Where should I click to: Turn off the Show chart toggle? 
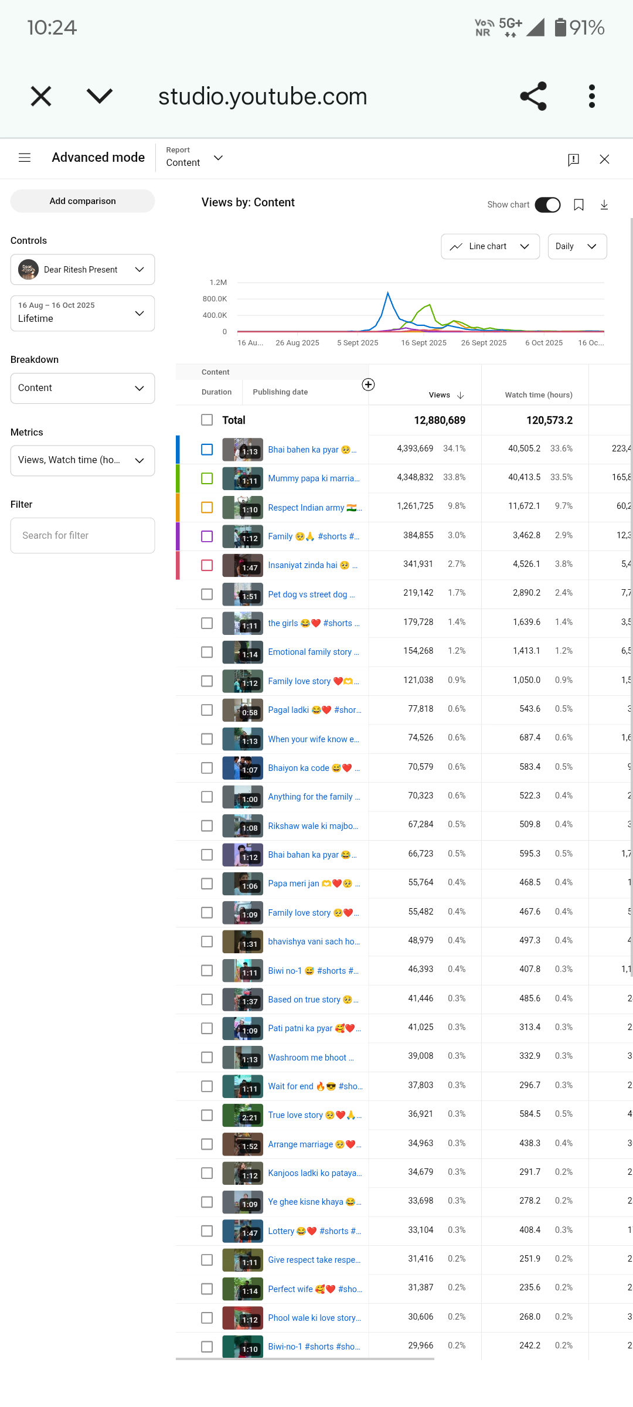tap(547, 205)
